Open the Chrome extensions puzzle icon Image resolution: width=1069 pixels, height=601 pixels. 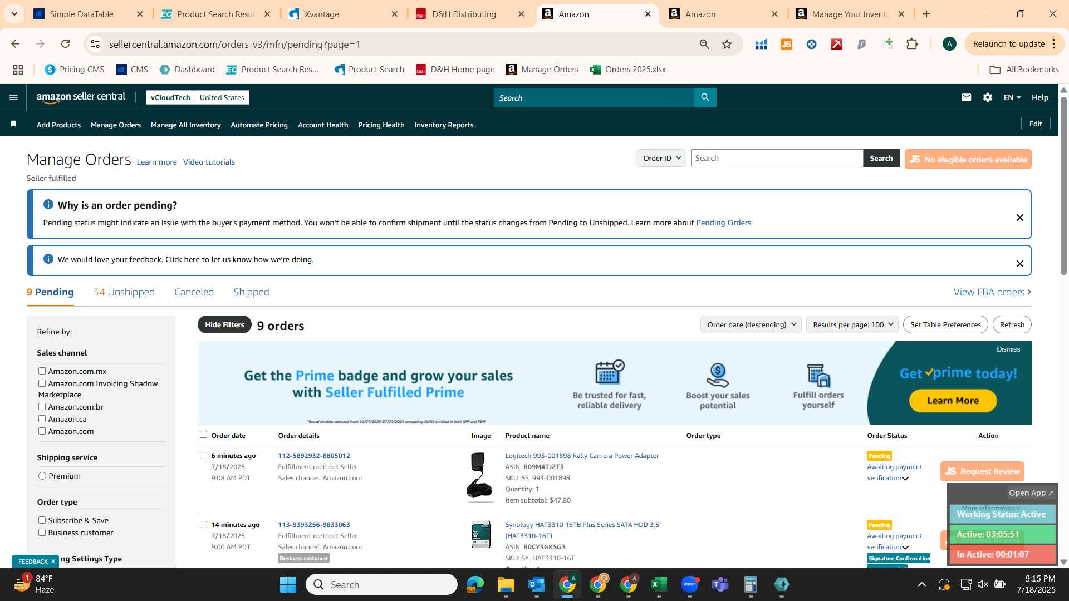tap(912, 44)
